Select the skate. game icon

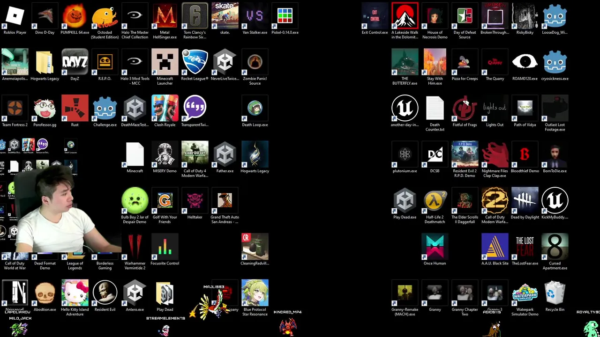[225, 16]
